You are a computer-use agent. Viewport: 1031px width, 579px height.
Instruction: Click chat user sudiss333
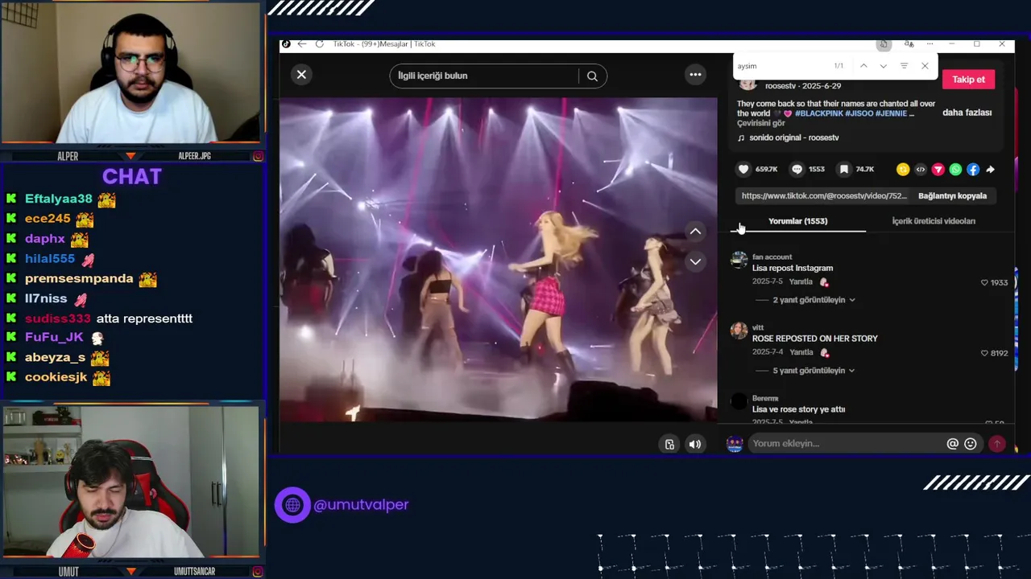pos(57,318)
